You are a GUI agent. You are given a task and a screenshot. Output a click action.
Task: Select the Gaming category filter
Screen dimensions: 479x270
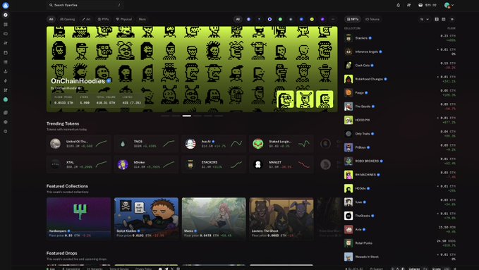(68, 19)
